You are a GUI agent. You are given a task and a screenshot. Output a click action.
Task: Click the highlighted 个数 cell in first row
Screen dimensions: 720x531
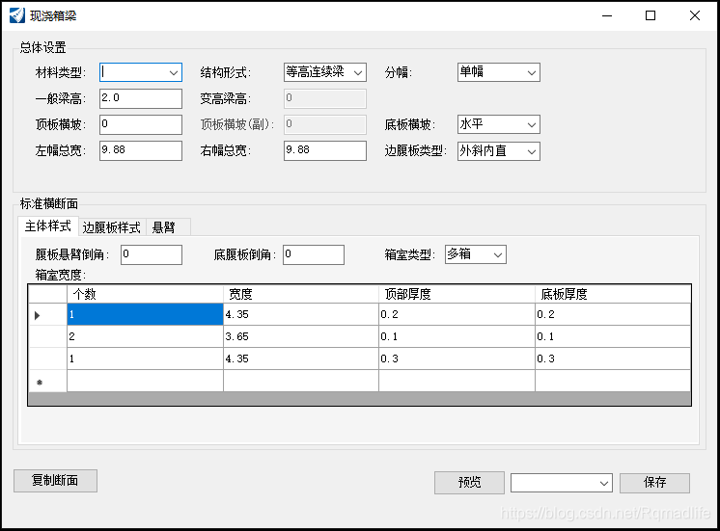(x=145, y=314)
